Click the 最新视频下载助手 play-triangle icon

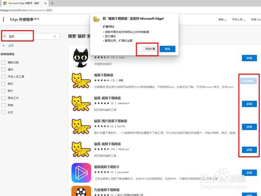pos(81,172)
